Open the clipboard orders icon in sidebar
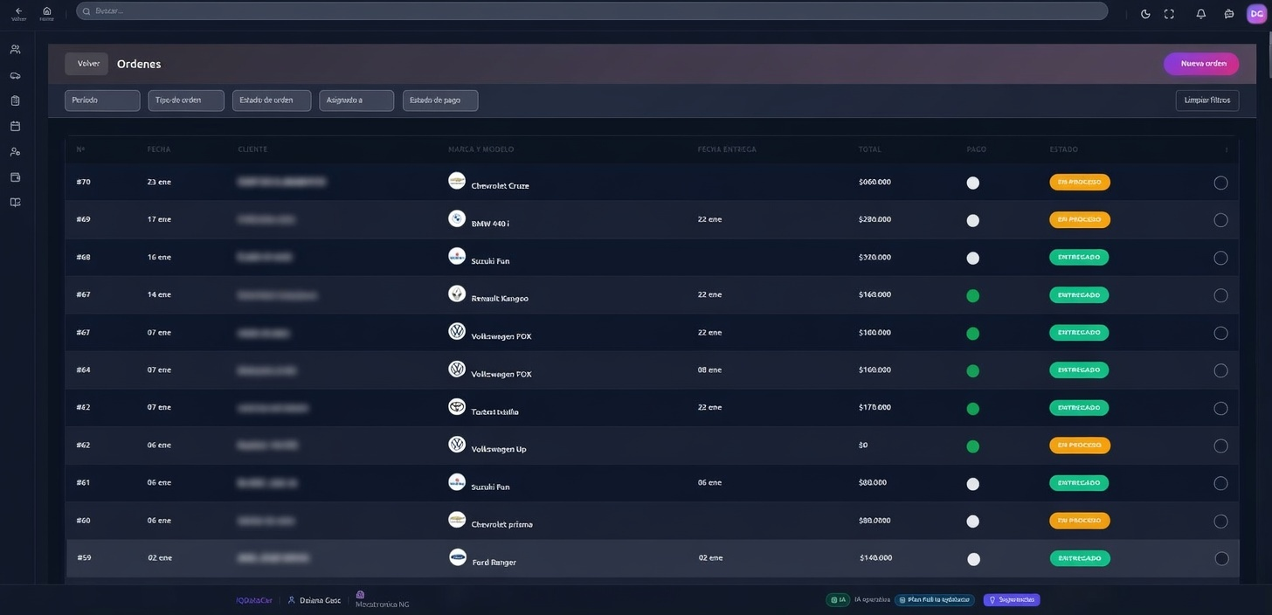This screenshot has height=615, width=1272. click(15, 100)
